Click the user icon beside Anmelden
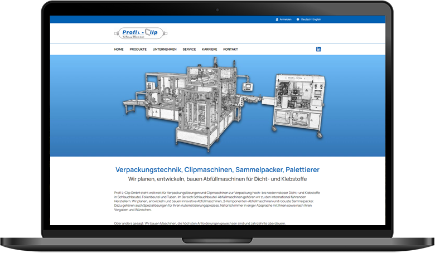Screen dimensions: 435x258 pyautogui.click(x=277, y=20)
